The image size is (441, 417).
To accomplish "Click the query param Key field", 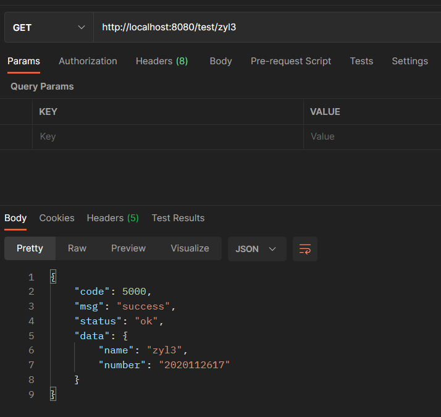I will tap(168, 137).
